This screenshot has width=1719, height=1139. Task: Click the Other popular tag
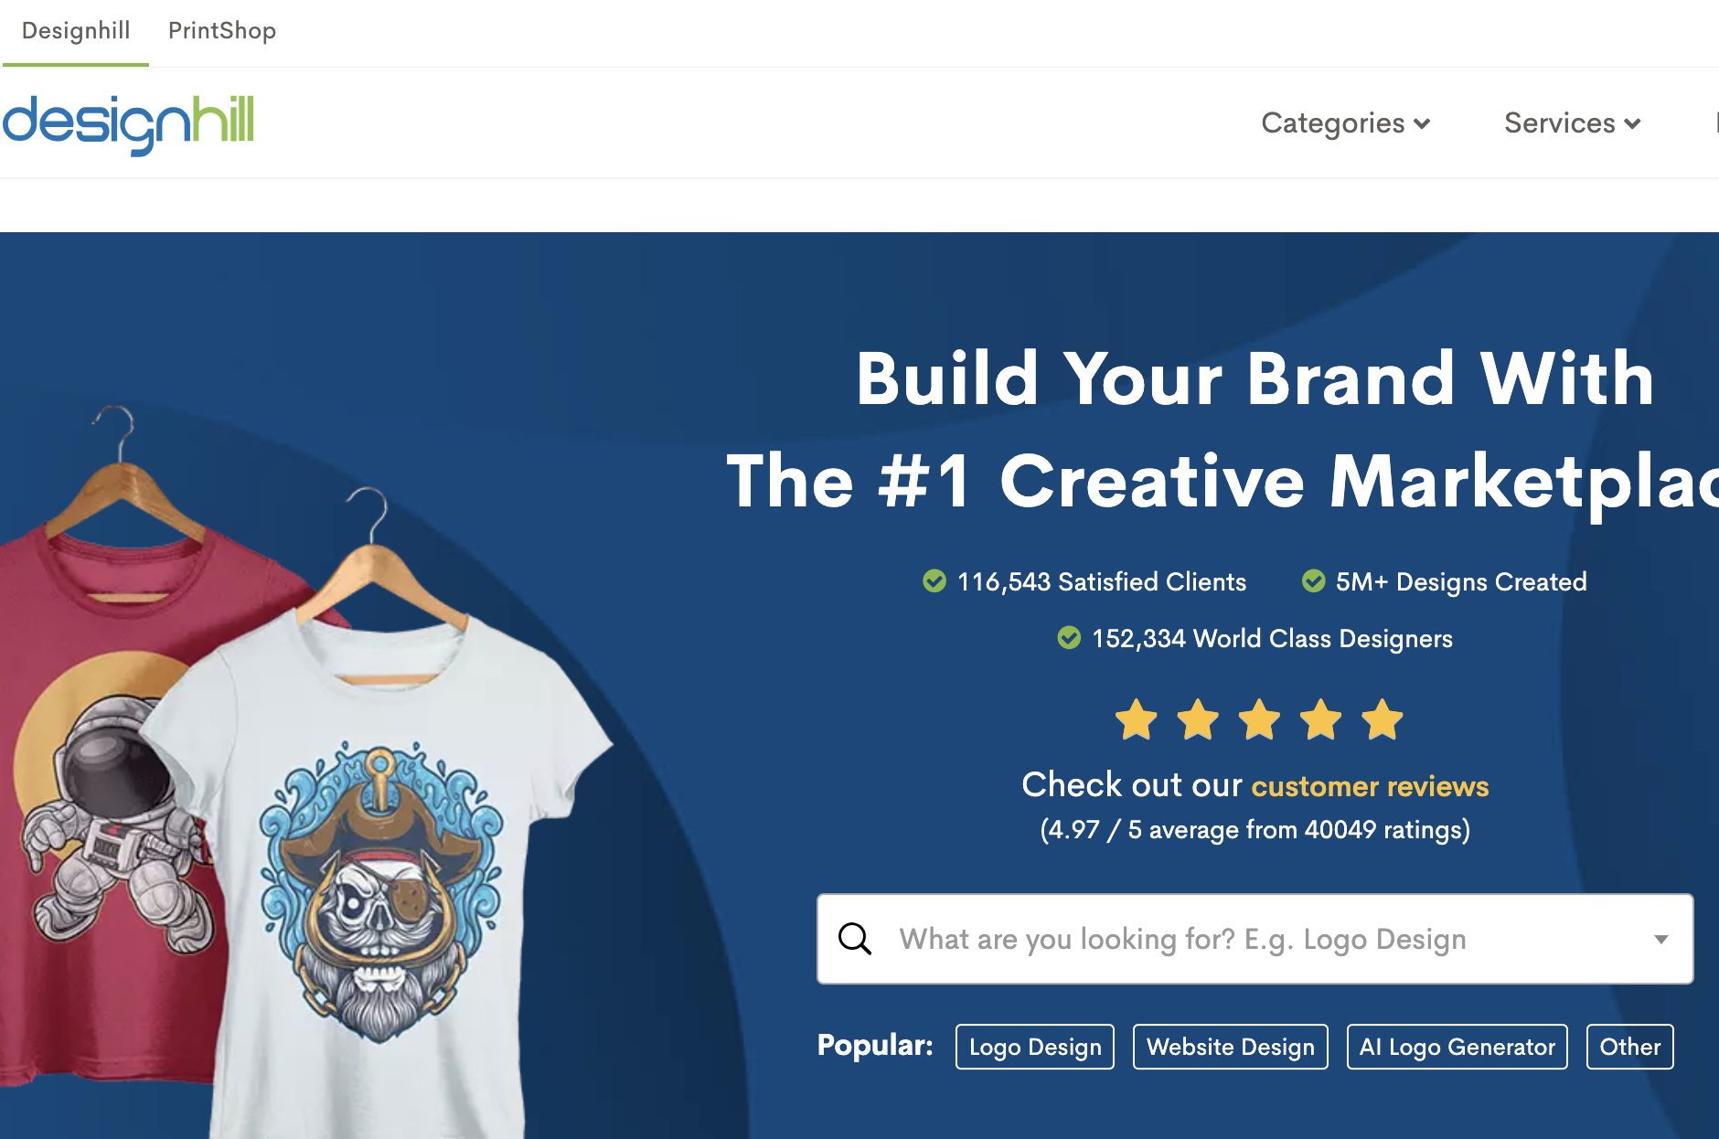click(x=1630, y=1047)
